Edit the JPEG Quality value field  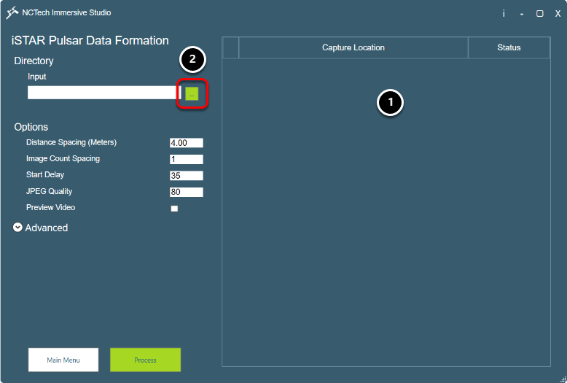click(187, 192)
